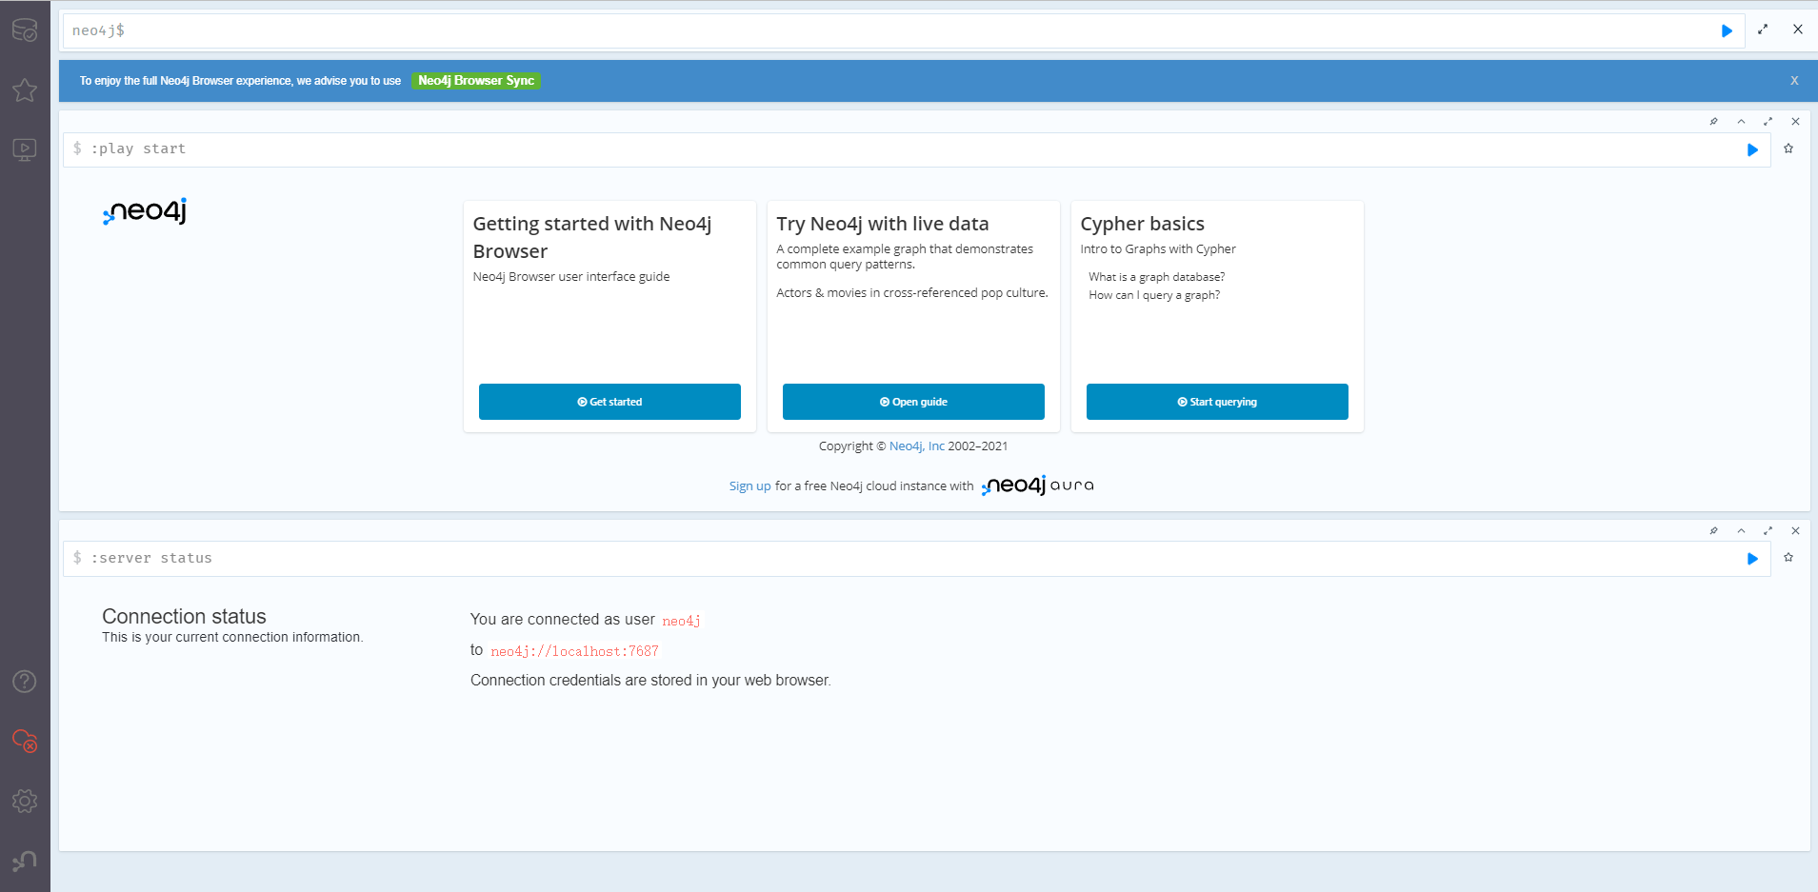Clear the main editor with the X icon

[x=1798, y=30]
